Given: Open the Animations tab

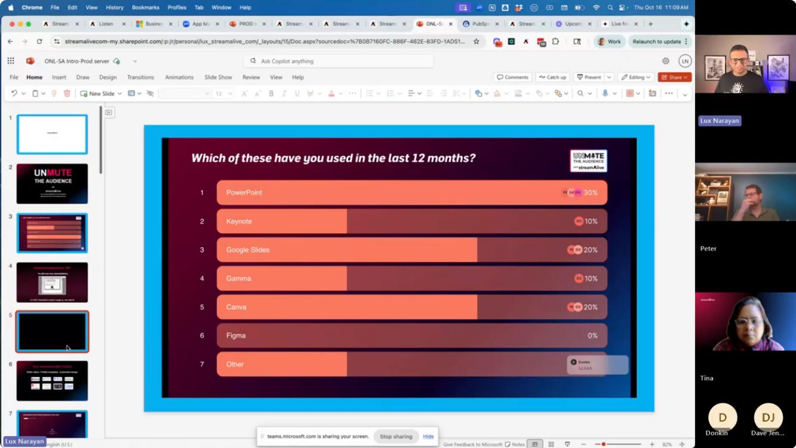Looking at the screenshot, I should tap(179, 77).
